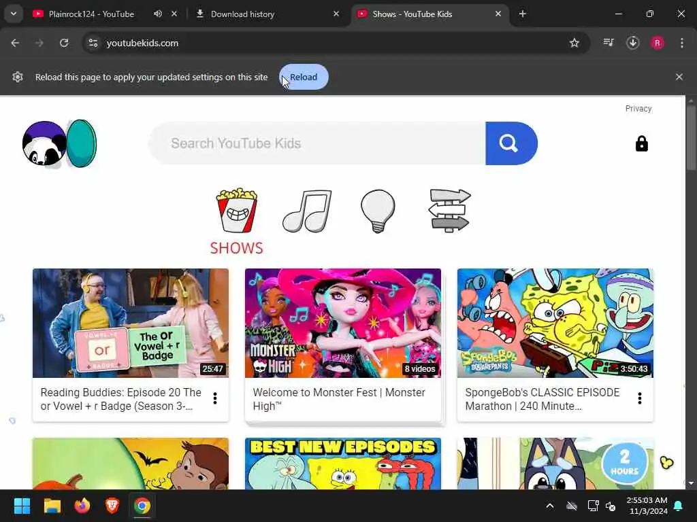
Task: Open the Learning lightbulb category
Action: point(378,211)
